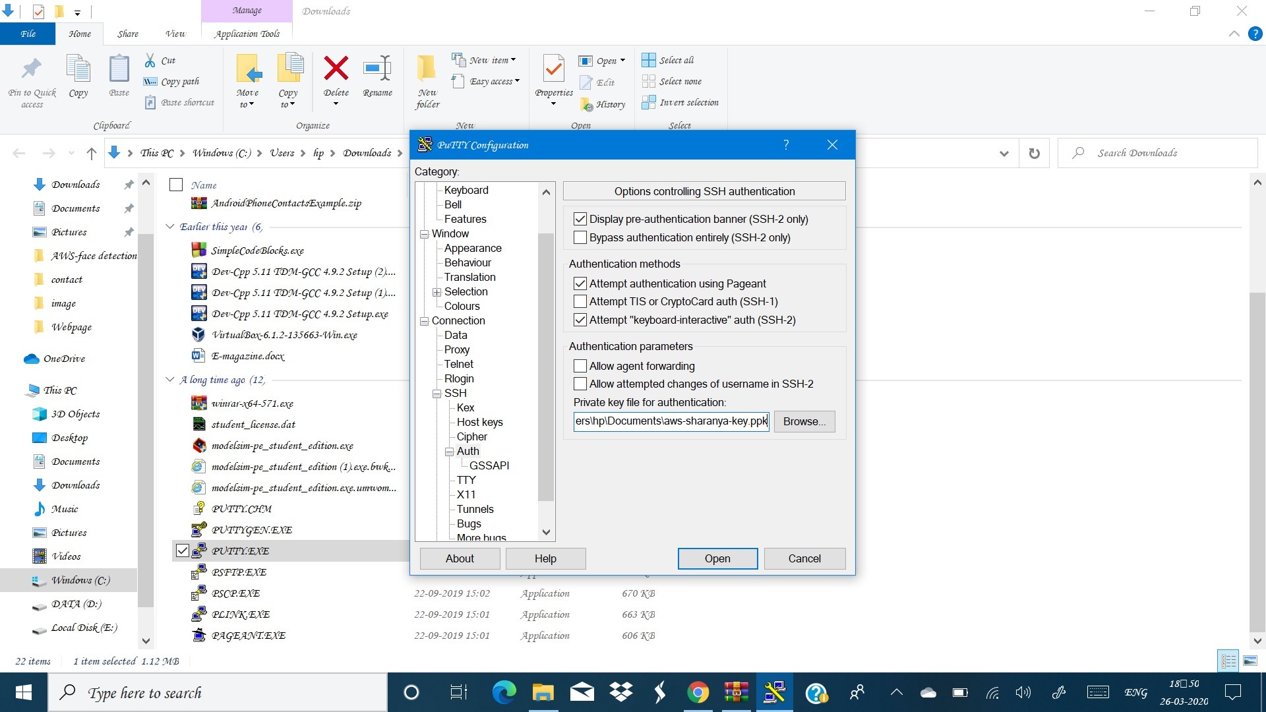This screenshot has height=712, width=1266.
Task: Open Microsoft Edge from taskbar
Action: tap(504, 692)
